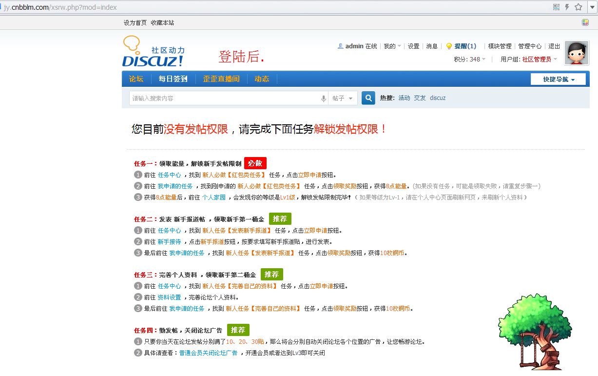Click the 收藏本站 link
This screenshot has height=376, width=598.
tap(162, 23)
